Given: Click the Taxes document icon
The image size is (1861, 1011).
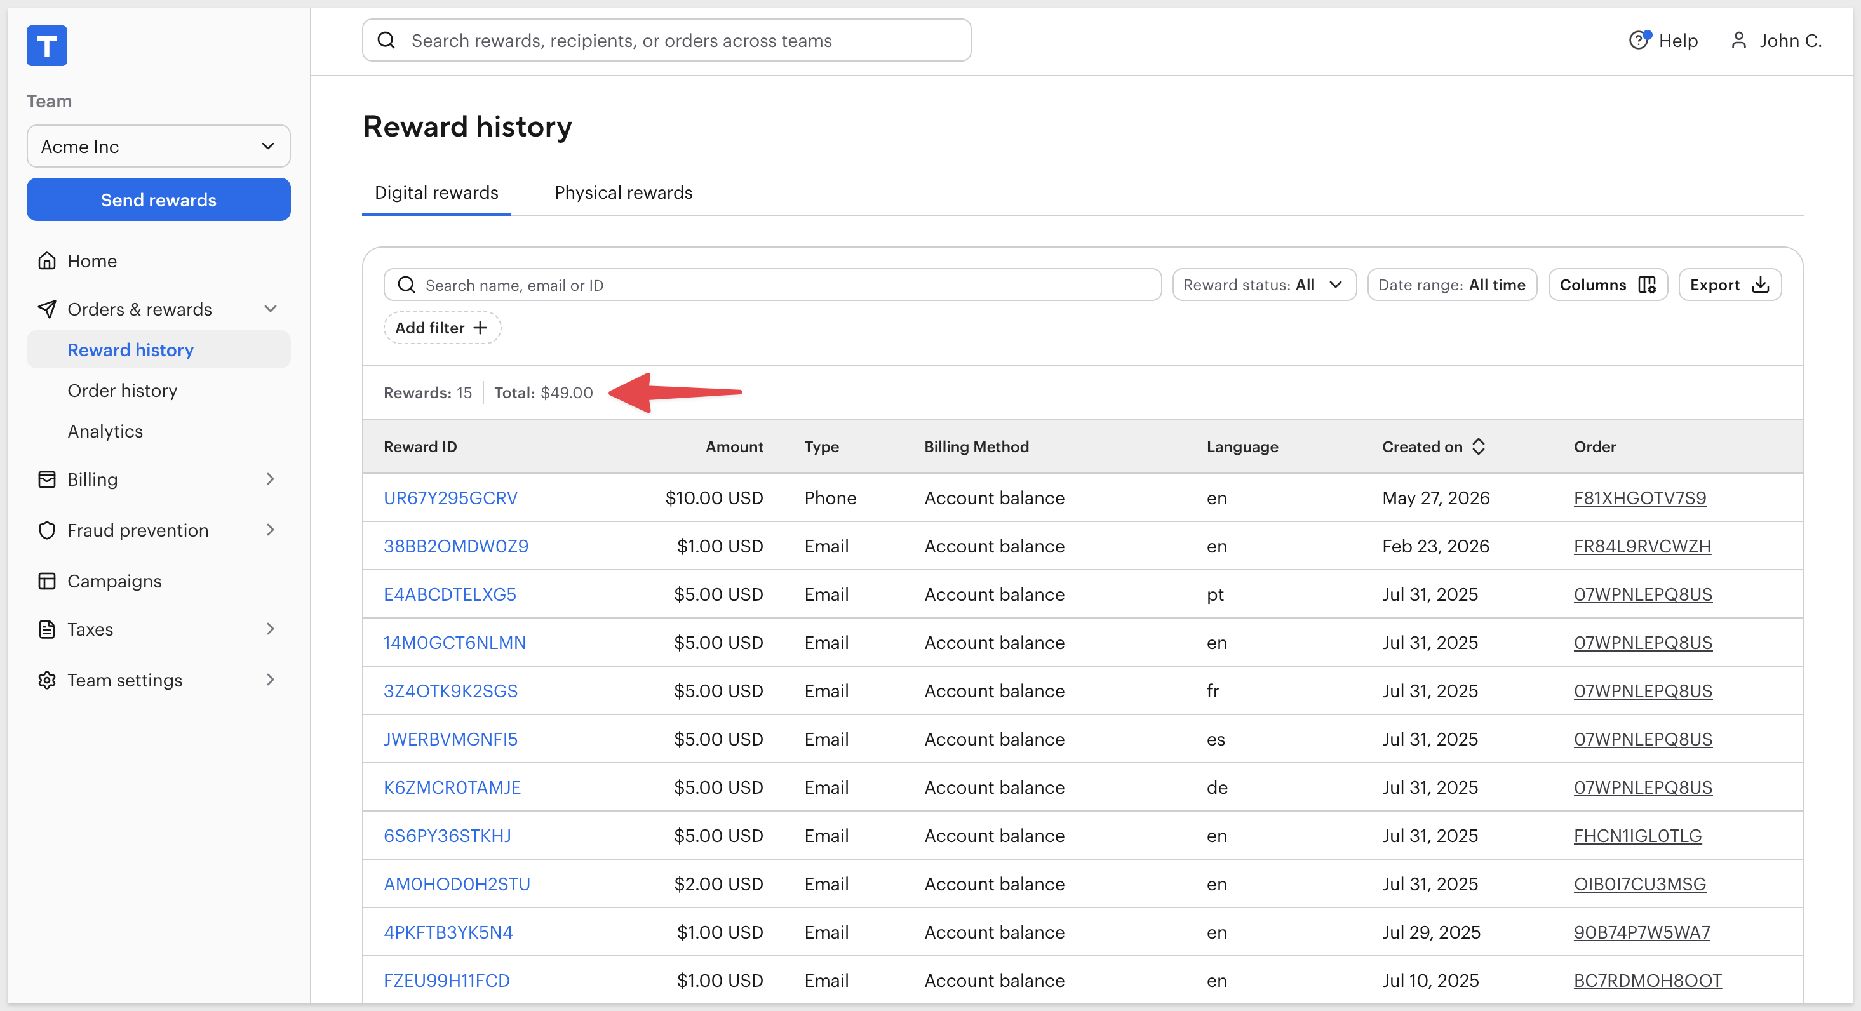Looking at the screenshot, I should tap(47, 630).
